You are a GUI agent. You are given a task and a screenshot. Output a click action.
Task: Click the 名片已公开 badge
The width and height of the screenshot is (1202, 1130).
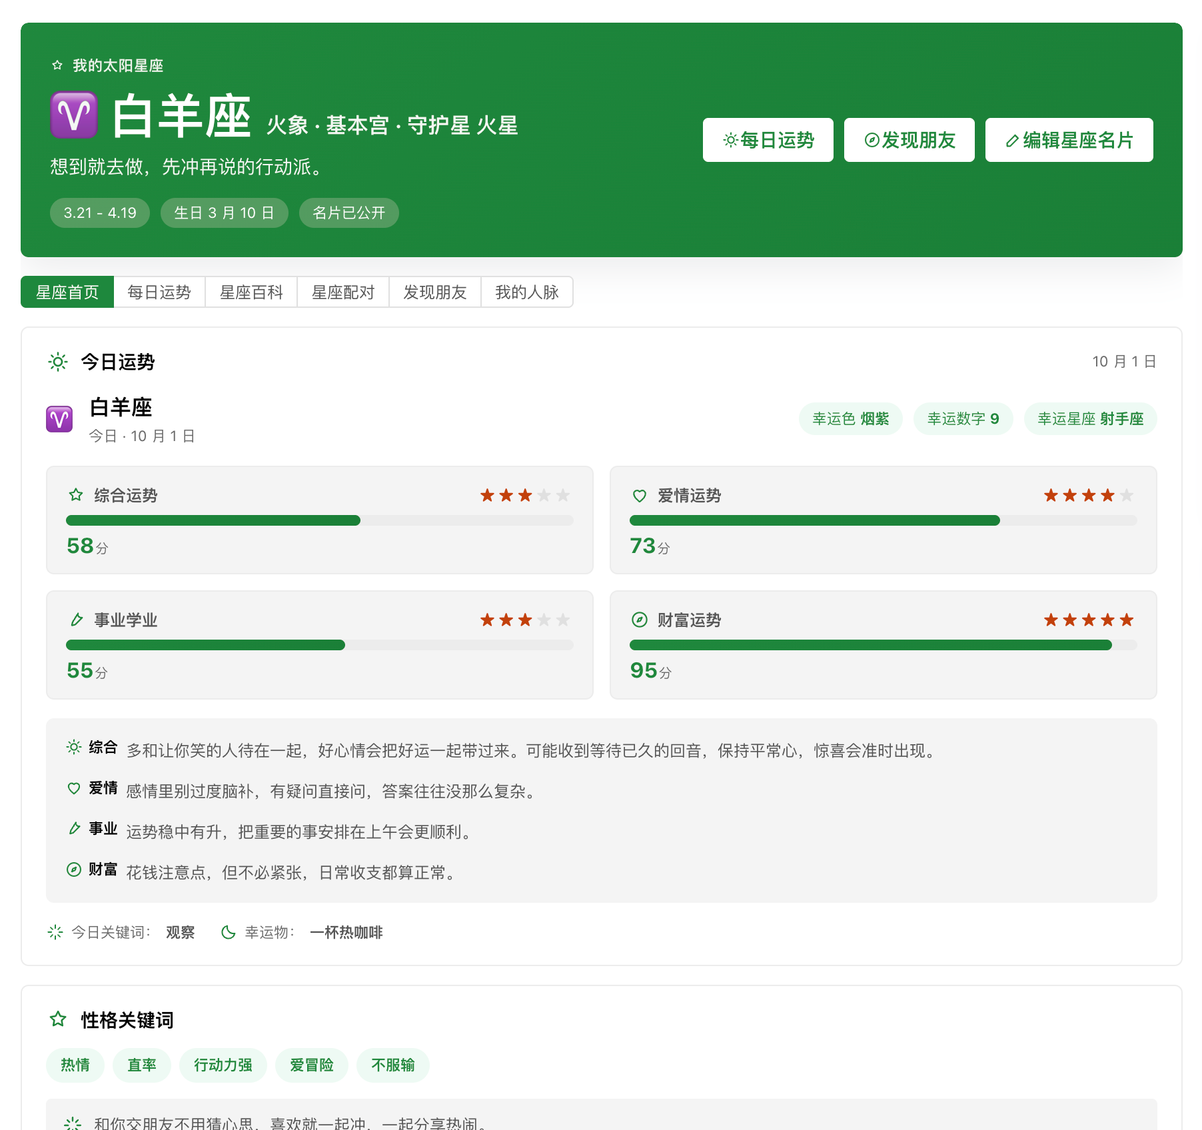point(348,213)
